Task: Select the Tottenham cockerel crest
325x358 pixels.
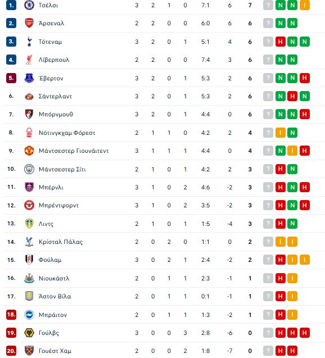Action: coord(29,42)
